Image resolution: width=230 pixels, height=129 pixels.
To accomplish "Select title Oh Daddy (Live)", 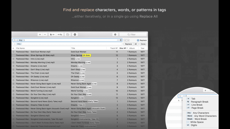I will 78,77.
